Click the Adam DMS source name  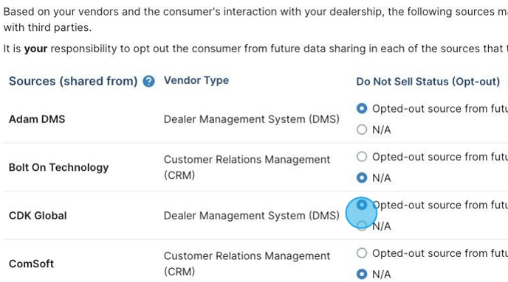tap(37, 119)
